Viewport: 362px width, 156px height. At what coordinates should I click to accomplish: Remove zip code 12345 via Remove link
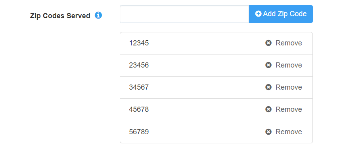[289, 43]
